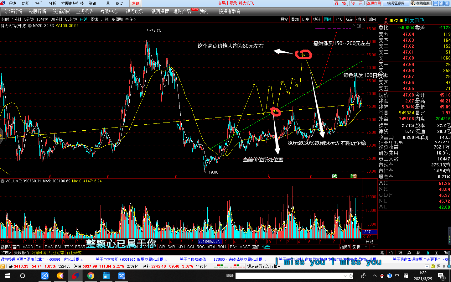
Task: Switch to Galaxy Securities app on taskbar
Action: pos(75,276)
